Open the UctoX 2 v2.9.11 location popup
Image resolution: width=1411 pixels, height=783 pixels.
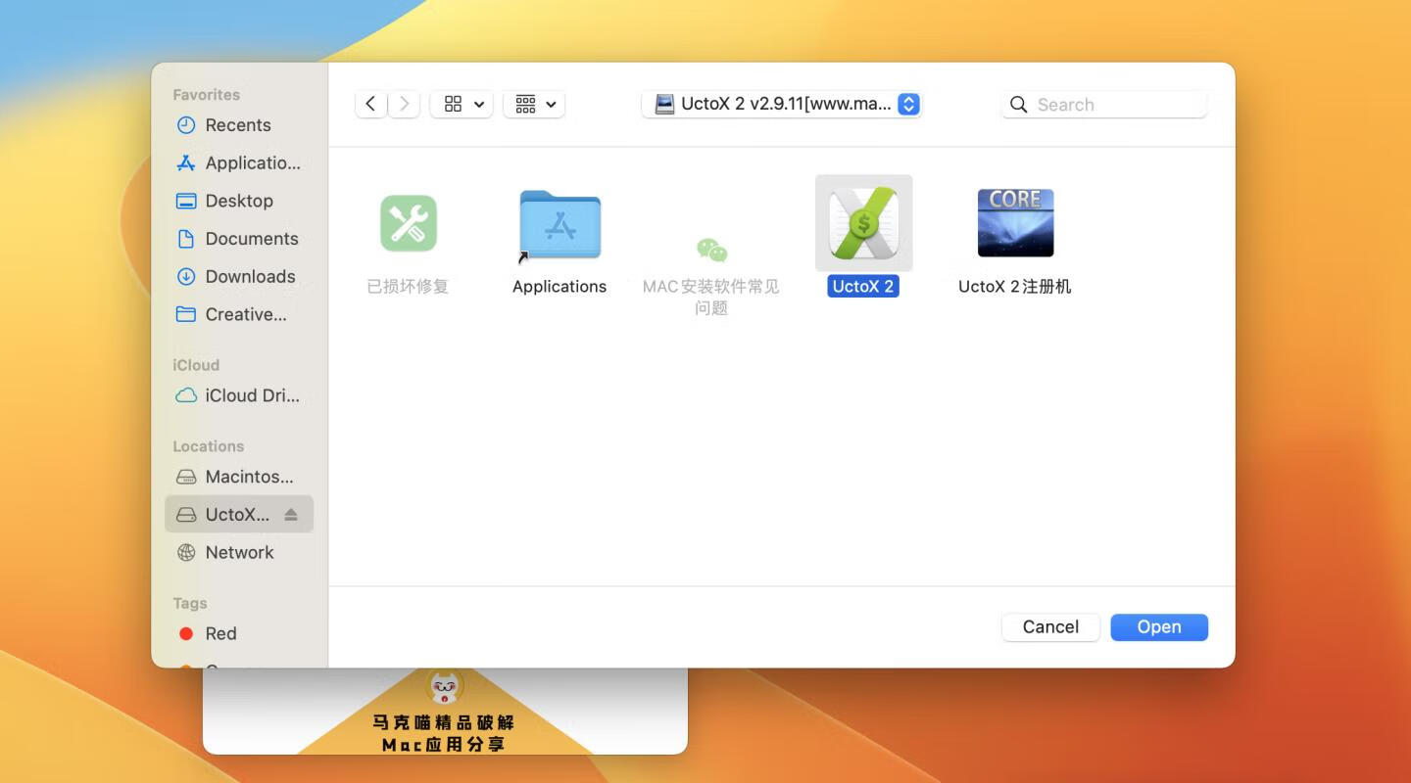click(x=782, y=104)
